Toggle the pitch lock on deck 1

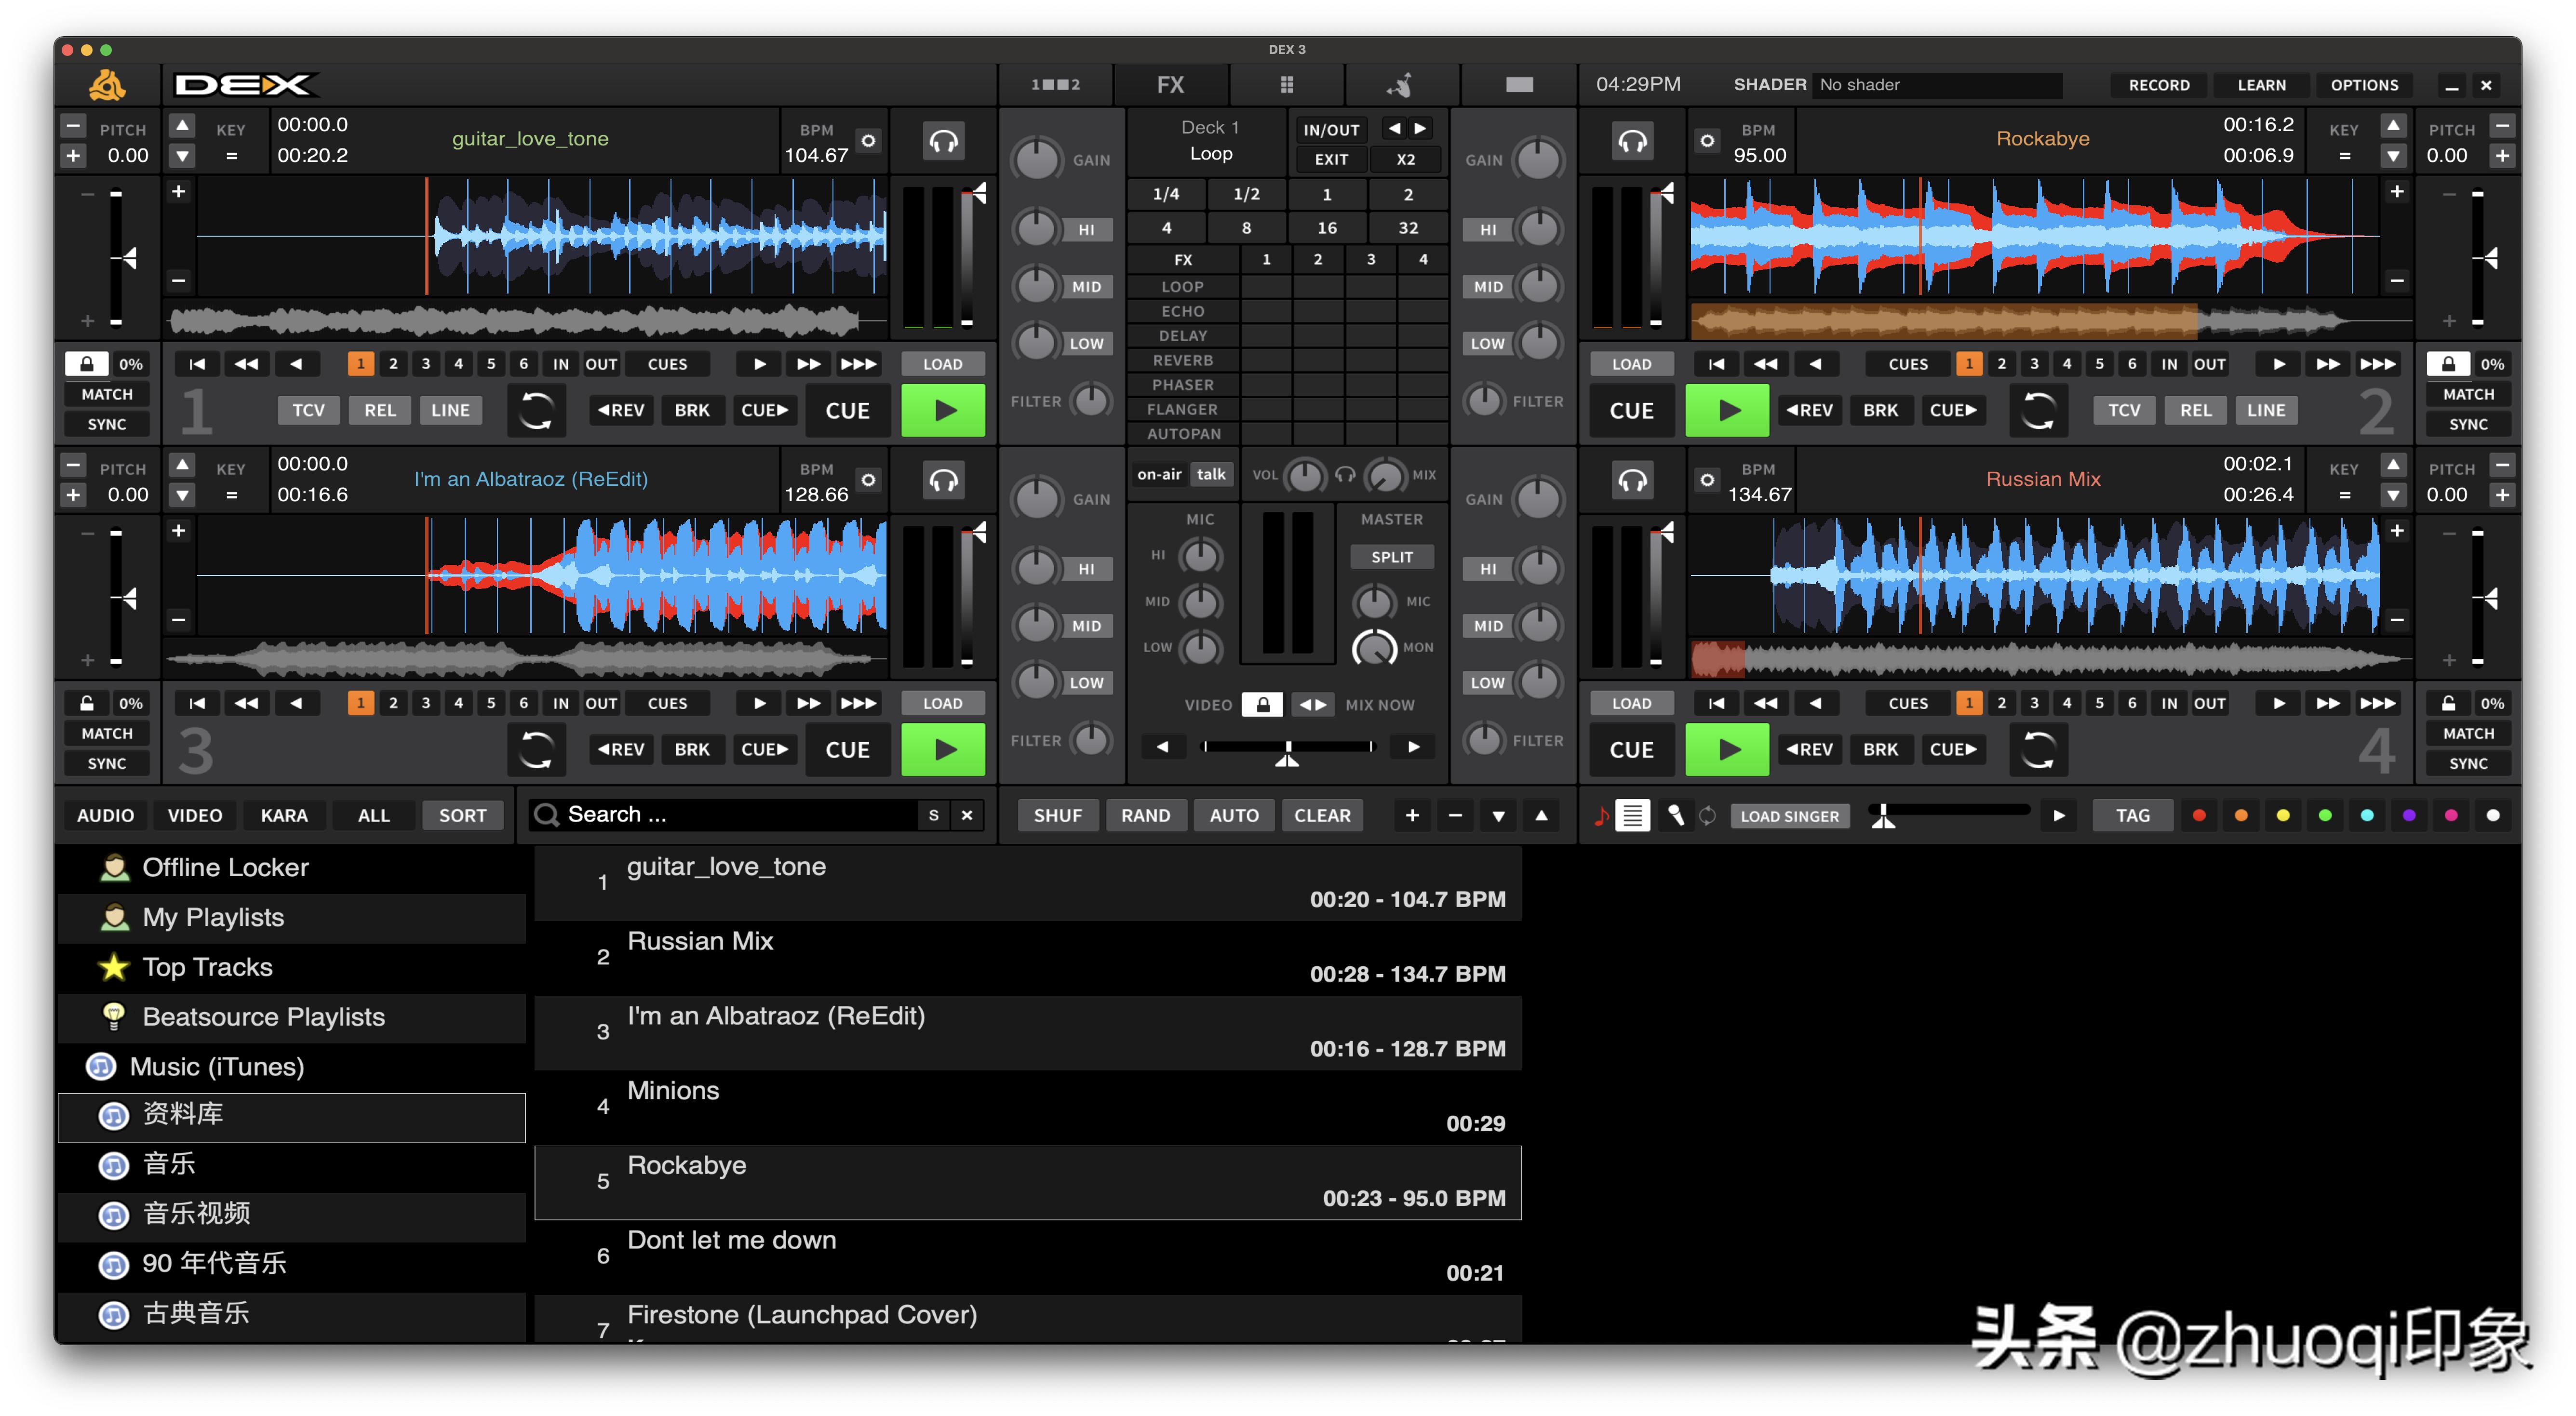[x=87, y=364]
